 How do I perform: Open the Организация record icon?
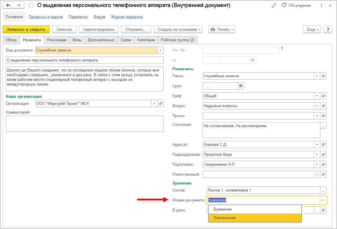coord(160,103)
